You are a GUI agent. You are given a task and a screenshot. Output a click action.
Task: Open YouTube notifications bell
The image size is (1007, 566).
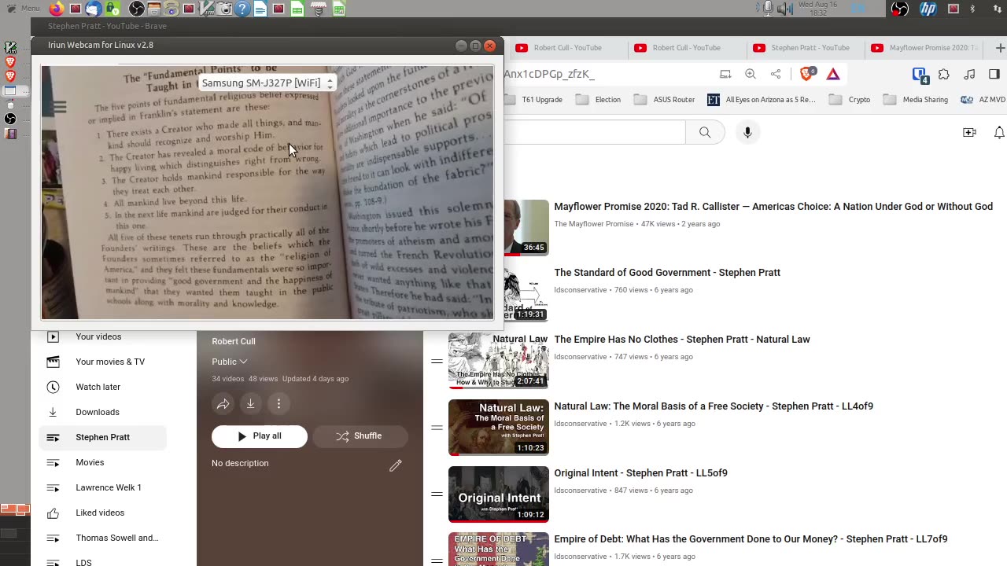999,132
